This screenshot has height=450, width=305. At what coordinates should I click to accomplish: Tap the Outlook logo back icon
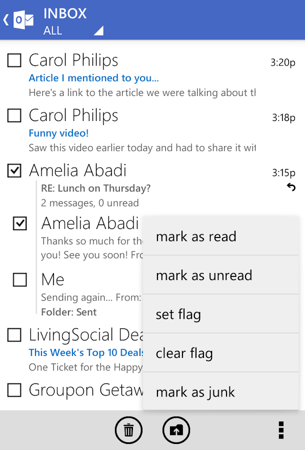18,20
